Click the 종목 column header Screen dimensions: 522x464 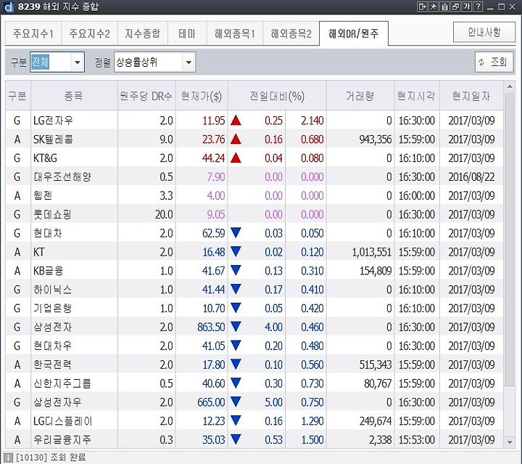[x=74, y=96]
